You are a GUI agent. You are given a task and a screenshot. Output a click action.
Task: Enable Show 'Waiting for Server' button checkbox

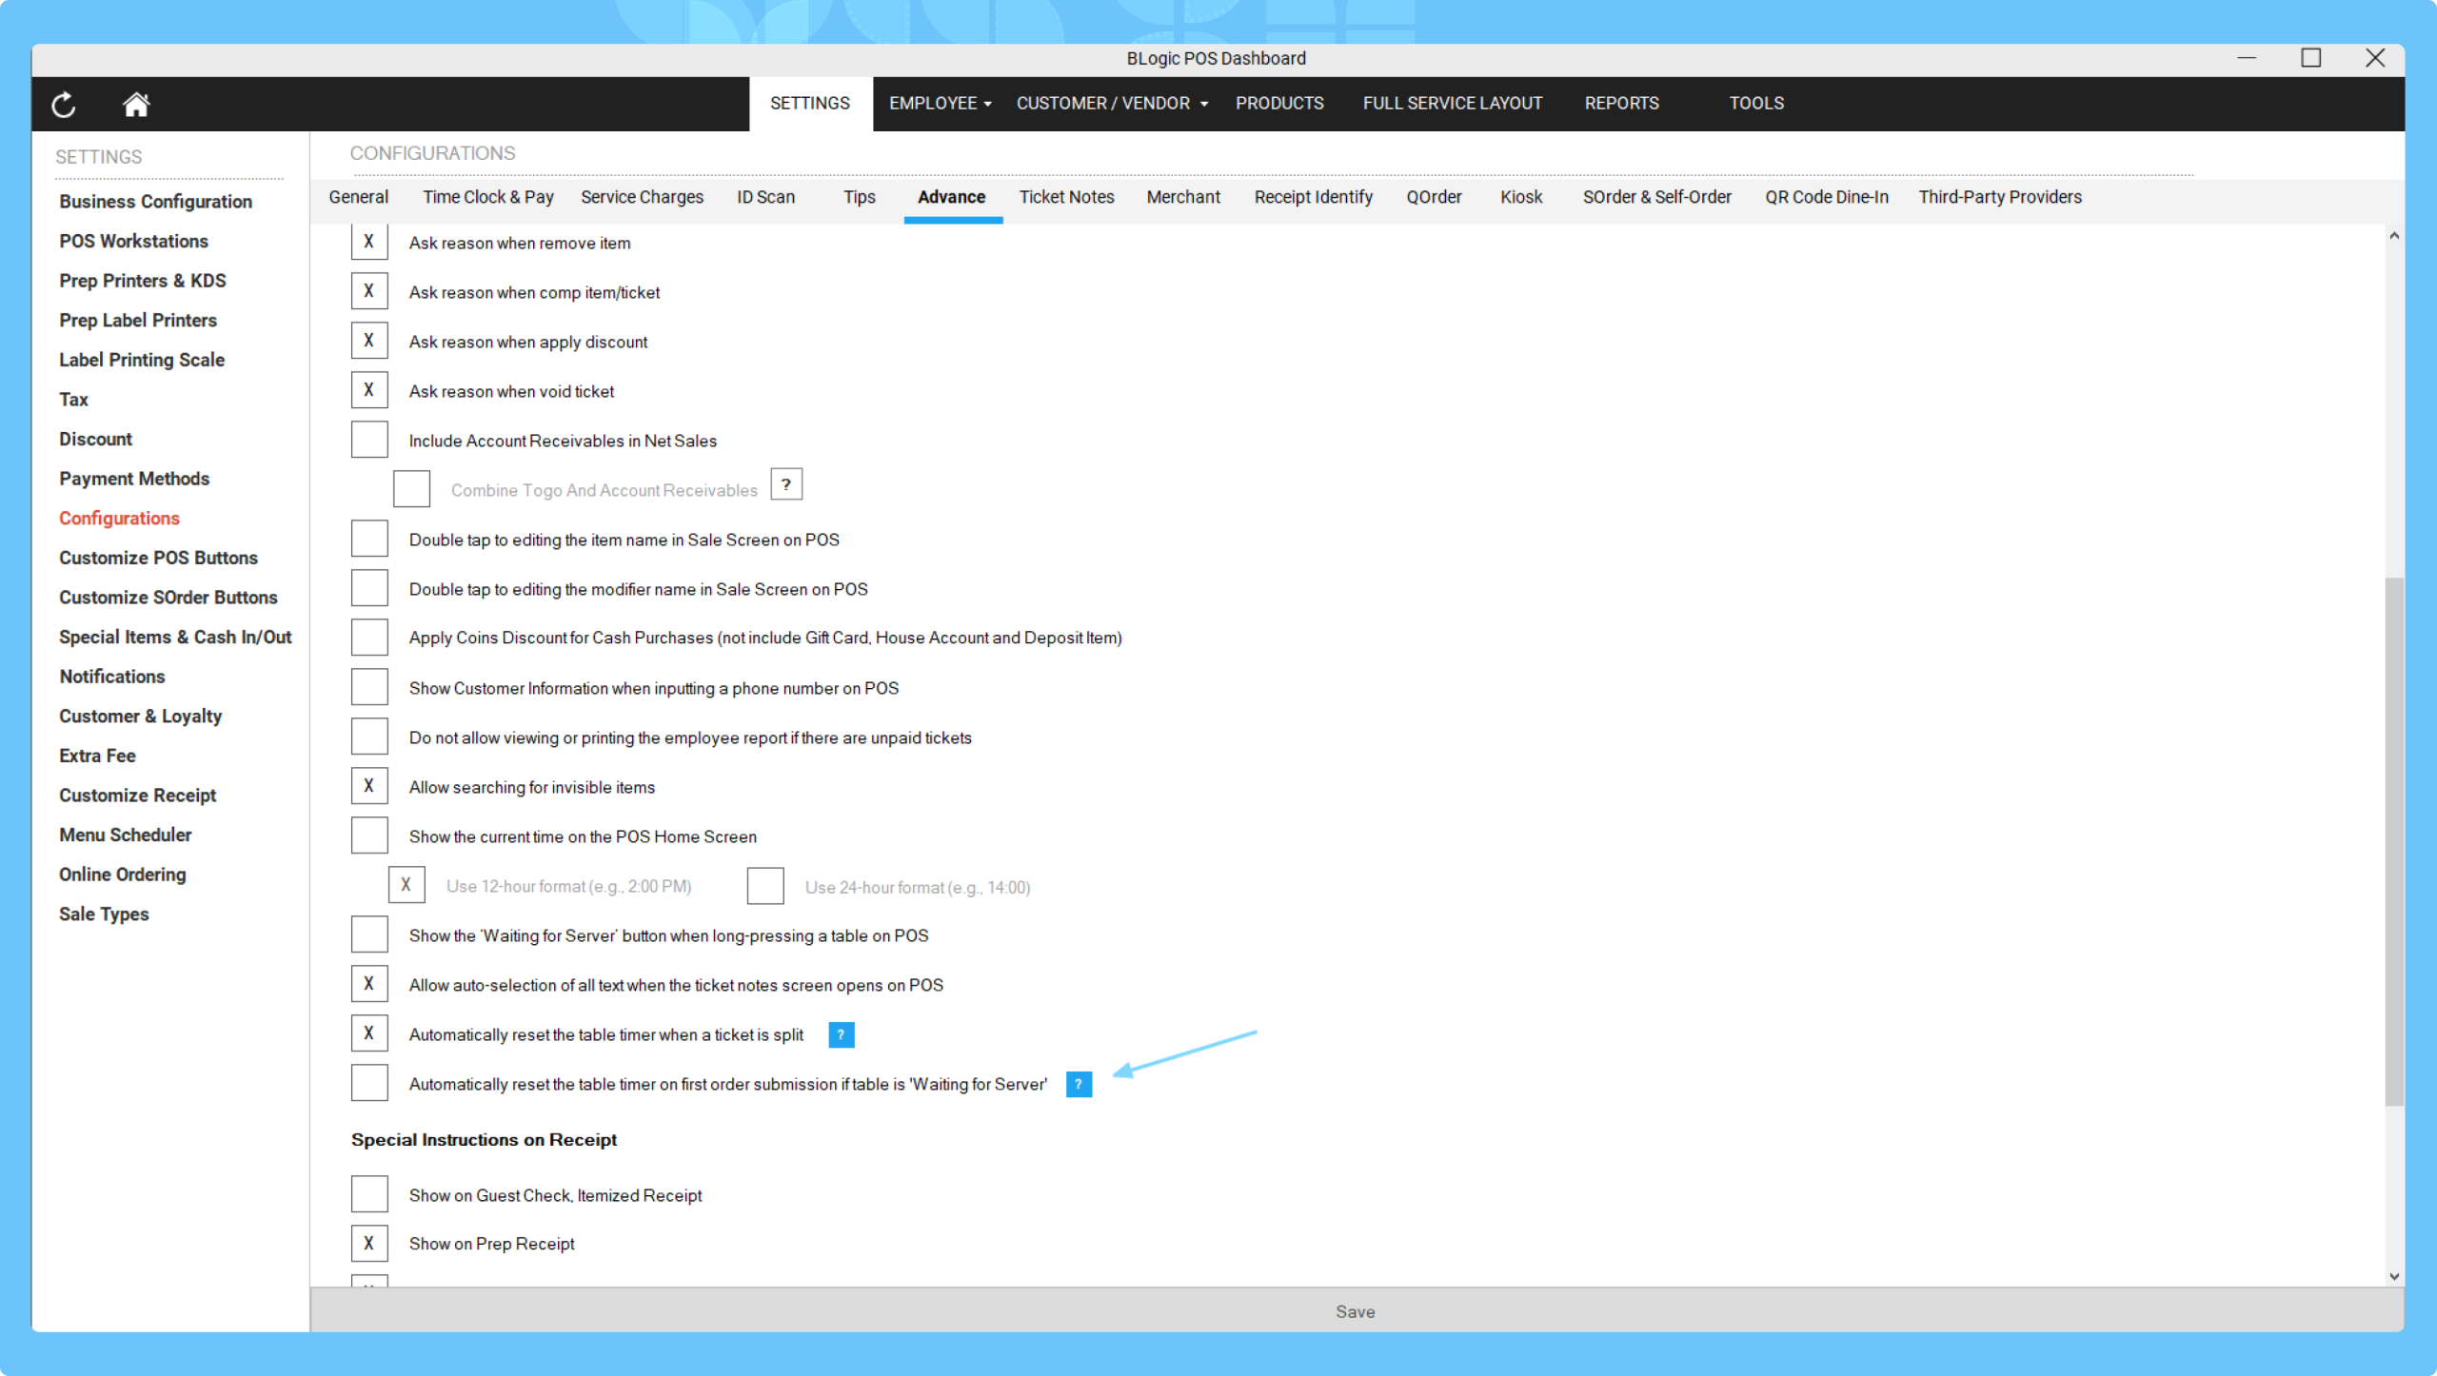(369, 934)
